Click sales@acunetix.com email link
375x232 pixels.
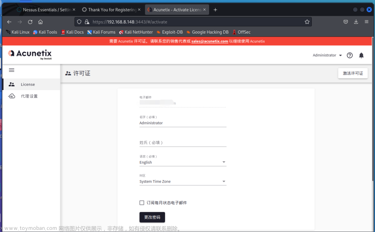[x=210, y=41]
